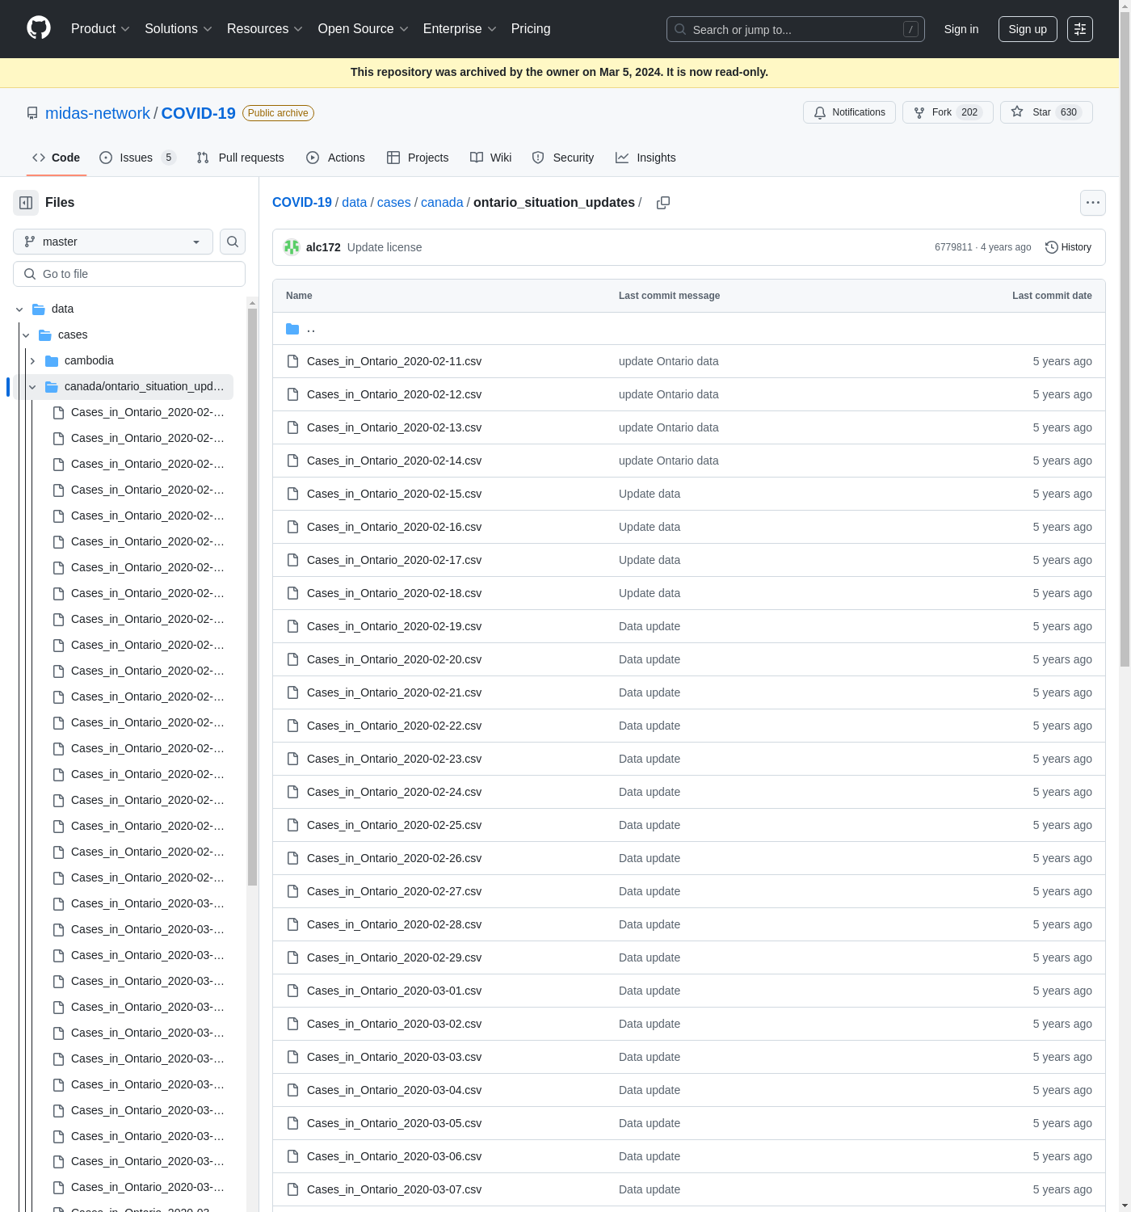Viewport: 1131px width, 1212px height.
Task: Click the search files magnifier button
Action: pyautogui.click(x=233, y=242)
